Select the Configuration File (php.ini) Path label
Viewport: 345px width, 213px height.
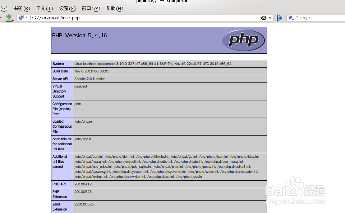click(62, 109)
